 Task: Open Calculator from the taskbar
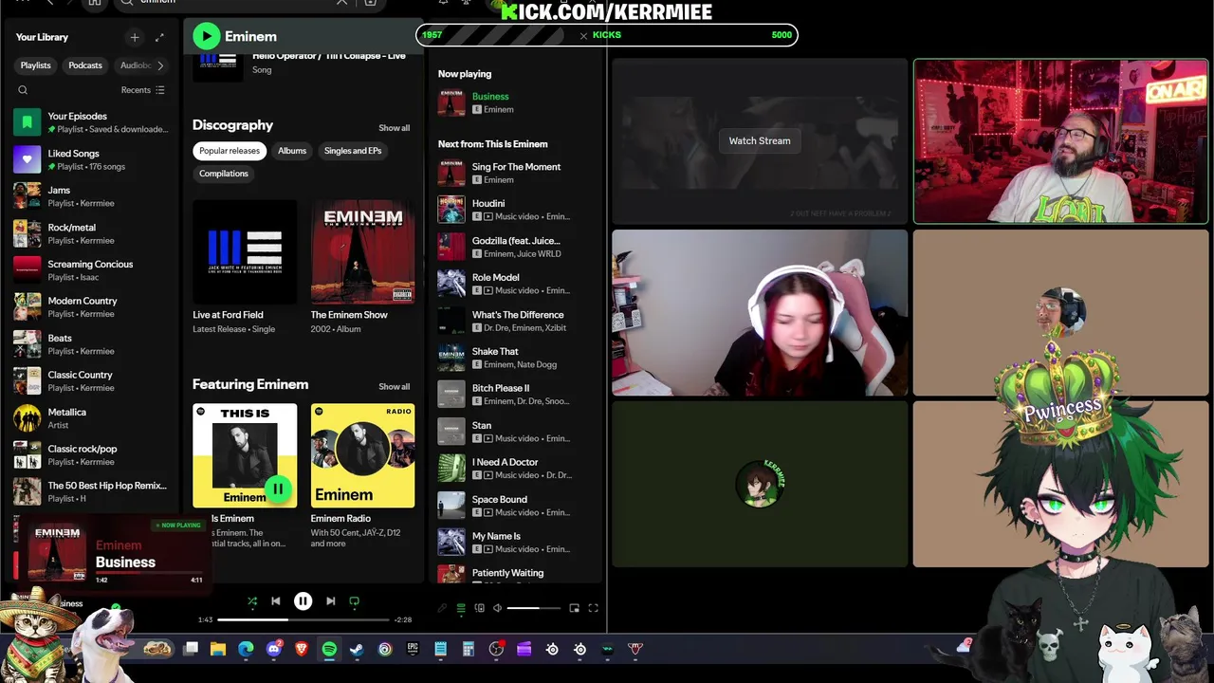[x=468, y=649]
